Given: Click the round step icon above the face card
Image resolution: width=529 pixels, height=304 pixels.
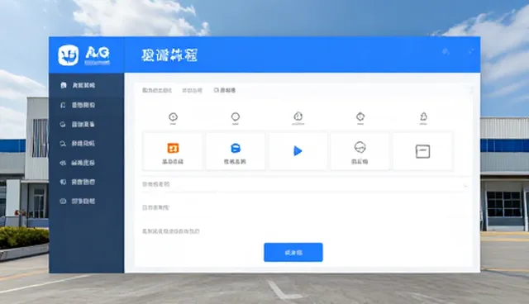Looking at the screenshot, I should (x=360, y=116).
